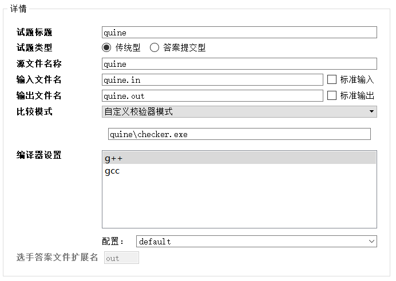Select the 答案提交型 radio button
Viewport: 396px width, 281px height.
(155, 48)
